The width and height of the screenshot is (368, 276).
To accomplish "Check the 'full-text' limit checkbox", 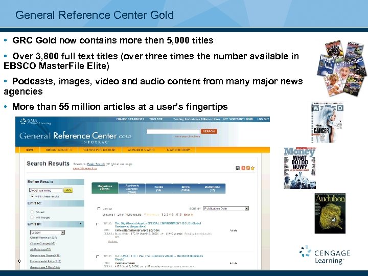I will (32, 212).
